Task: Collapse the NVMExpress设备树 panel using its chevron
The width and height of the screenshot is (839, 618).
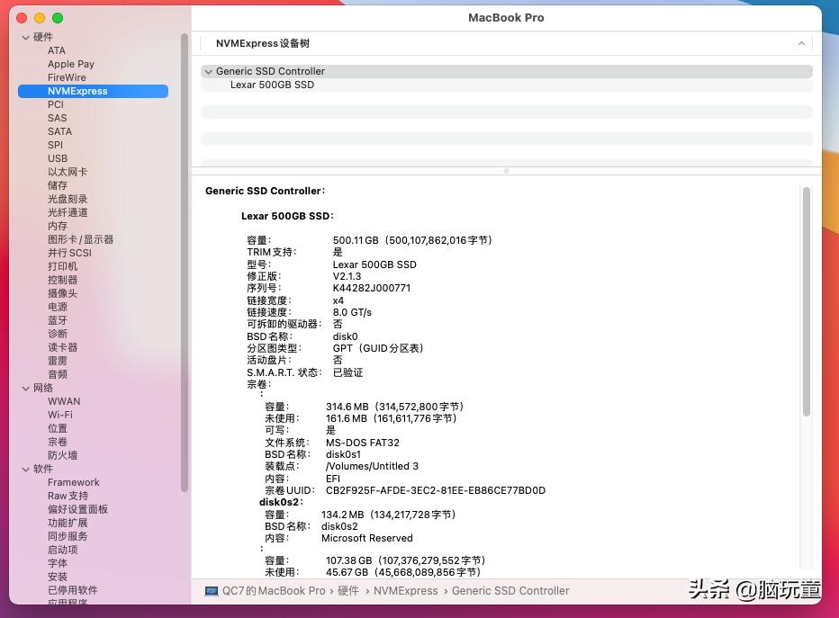Action: [800, 43]
